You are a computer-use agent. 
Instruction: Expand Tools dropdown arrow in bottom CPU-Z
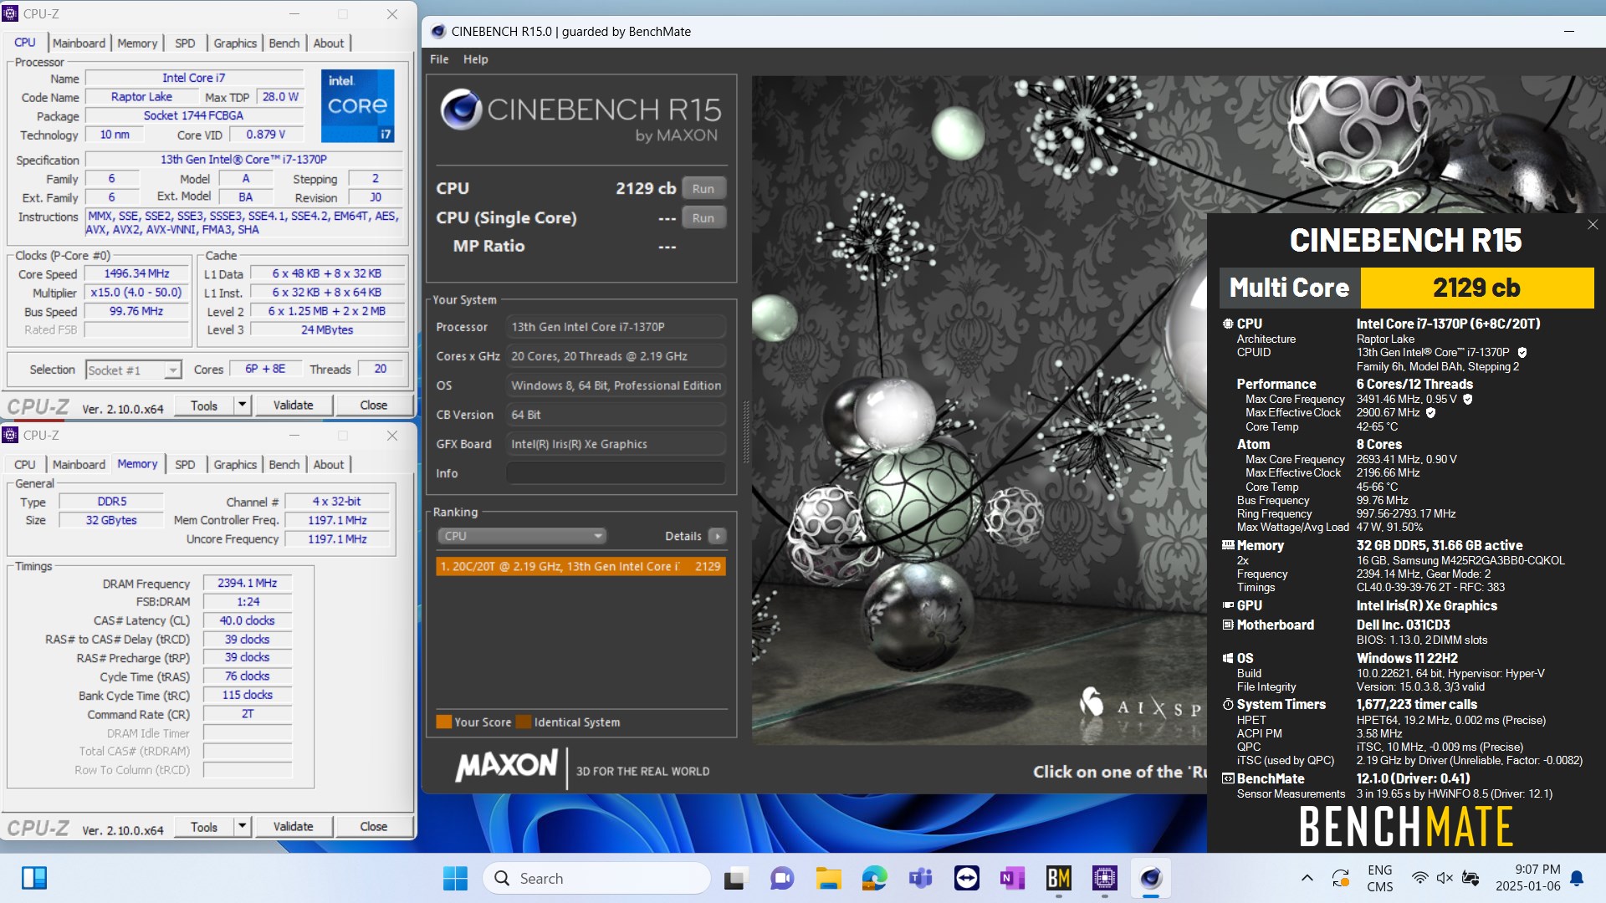pos(243,827)
